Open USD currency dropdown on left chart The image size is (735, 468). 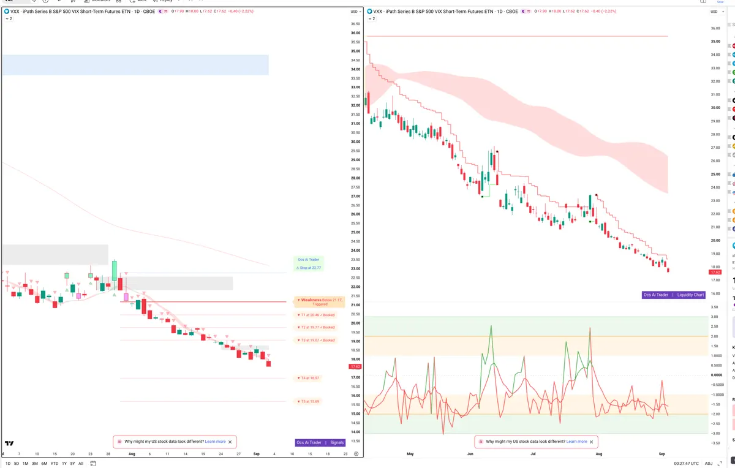pos(355,12)
